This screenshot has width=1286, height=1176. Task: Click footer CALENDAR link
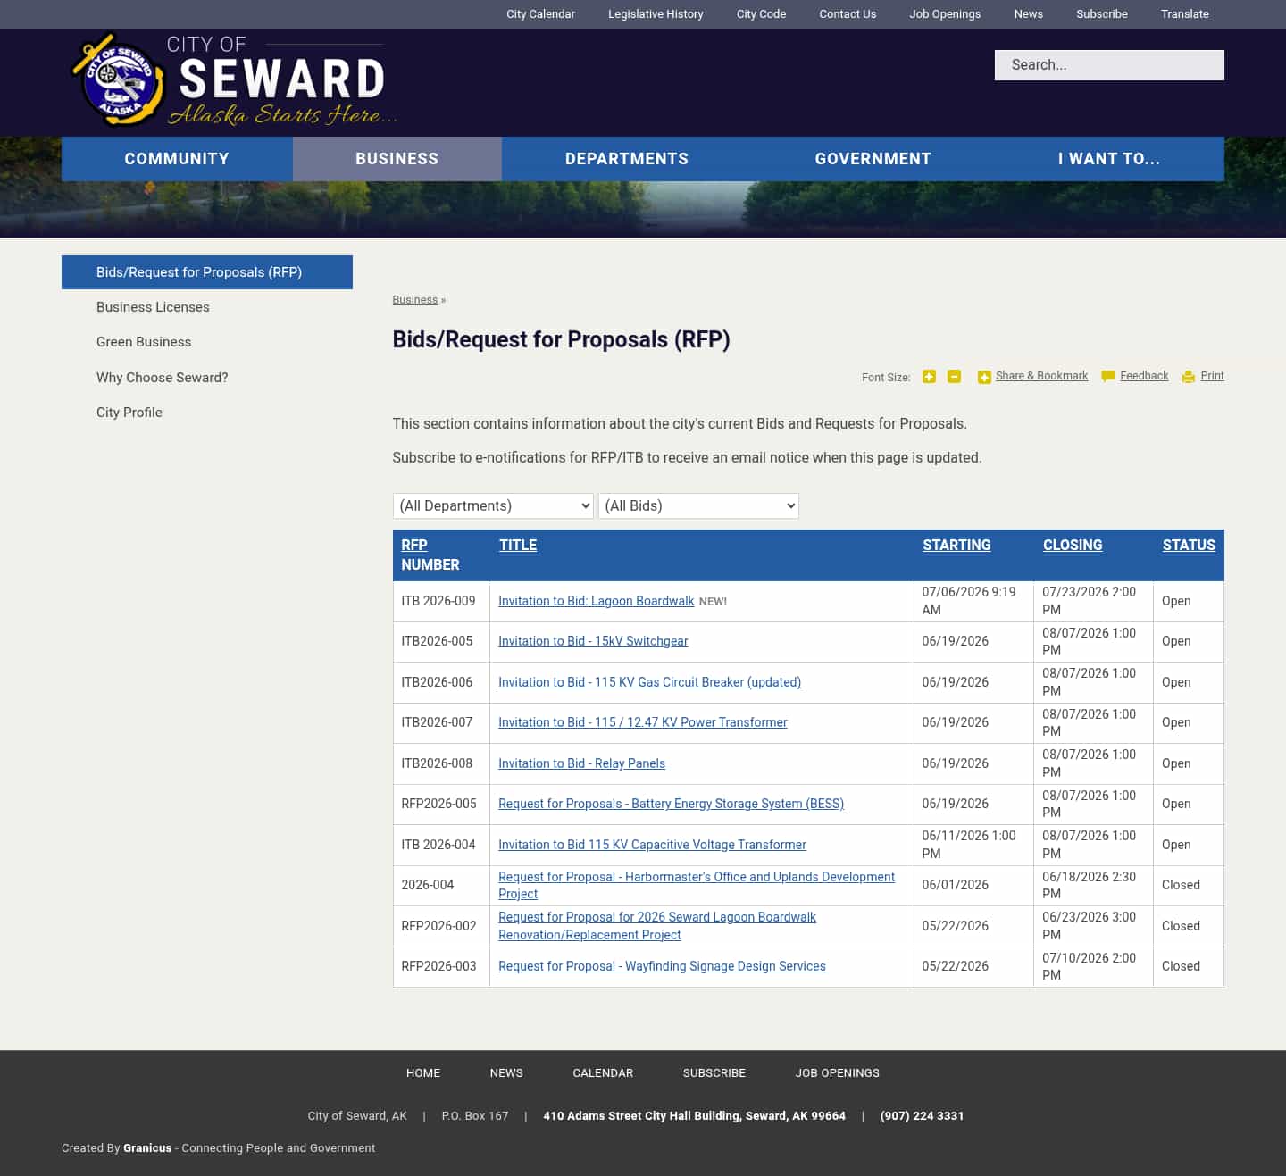point(603,1073)
